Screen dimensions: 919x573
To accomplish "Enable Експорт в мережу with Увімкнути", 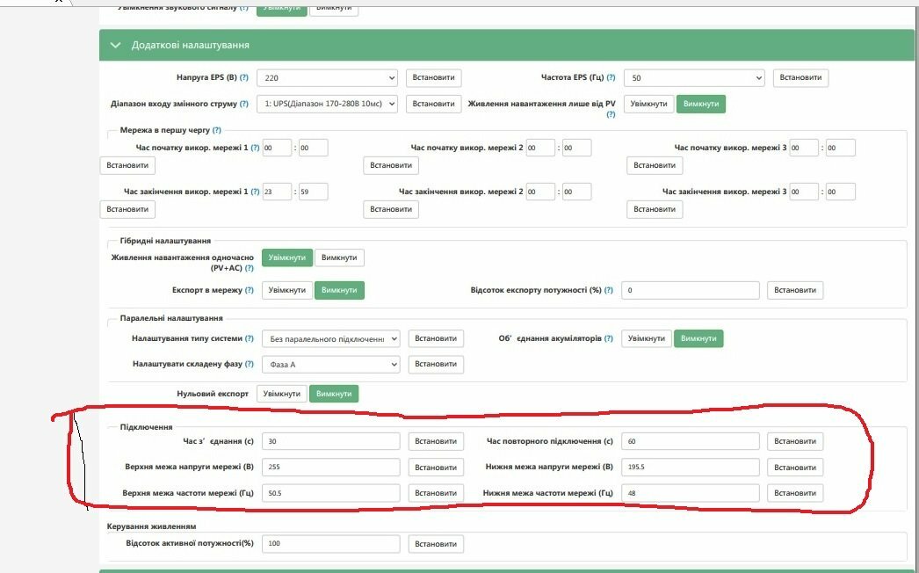I will (287, 290).
